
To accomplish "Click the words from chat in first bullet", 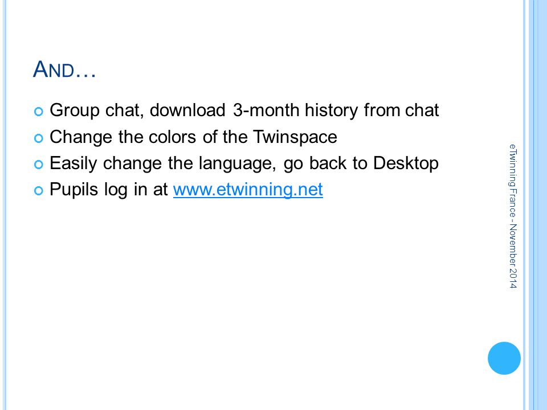I will 401,110.
